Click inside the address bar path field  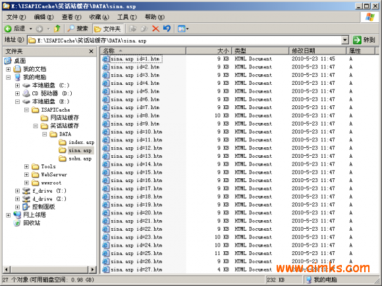[x=184, y=40]
